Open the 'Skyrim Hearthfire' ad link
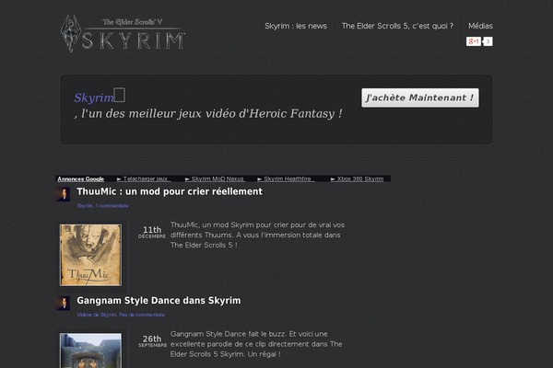Screen dimensions: 553x368 pos(285,178)
